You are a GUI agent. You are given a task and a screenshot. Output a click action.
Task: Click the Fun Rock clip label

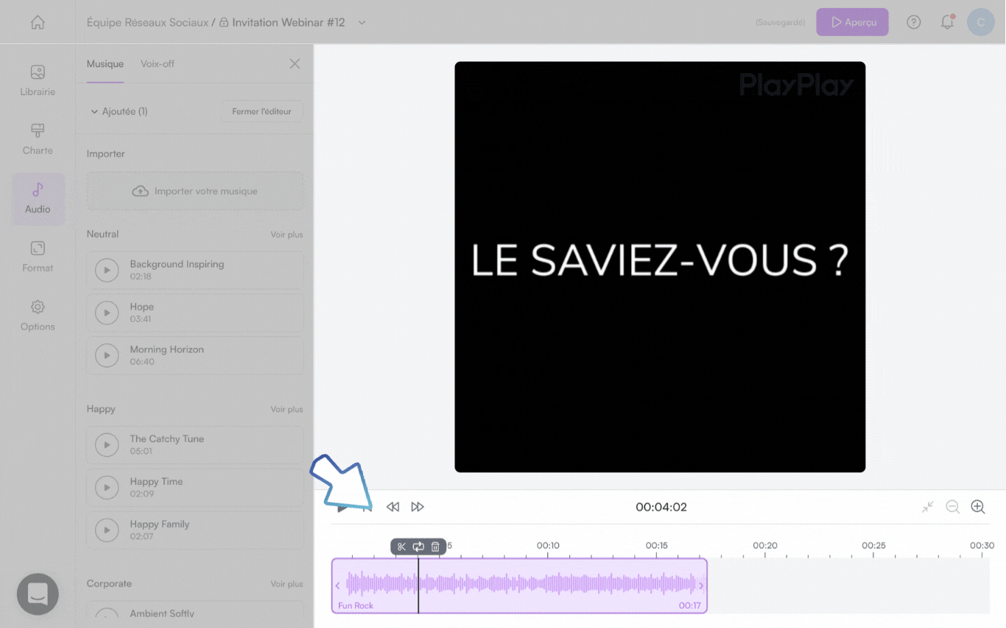pos(356,606)
